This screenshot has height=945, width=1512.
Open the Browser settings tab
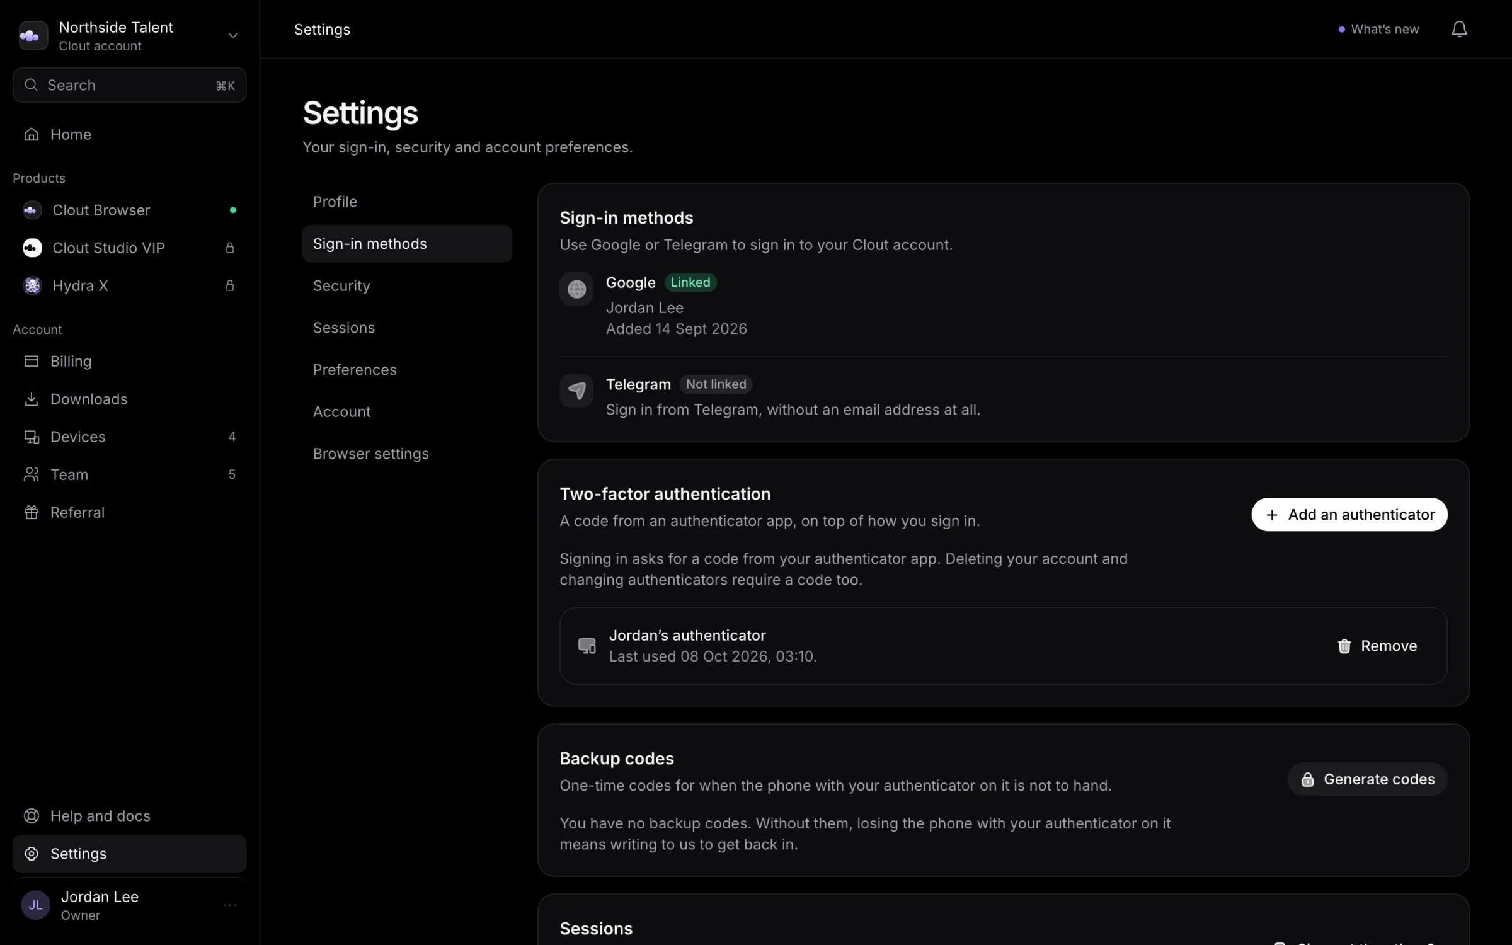point(407,454)
